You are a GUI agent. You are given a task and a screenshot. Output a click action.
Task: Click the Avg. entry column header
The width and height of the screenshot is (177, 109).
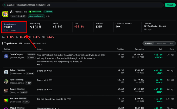pyautogui.click(x=139, y=49)
